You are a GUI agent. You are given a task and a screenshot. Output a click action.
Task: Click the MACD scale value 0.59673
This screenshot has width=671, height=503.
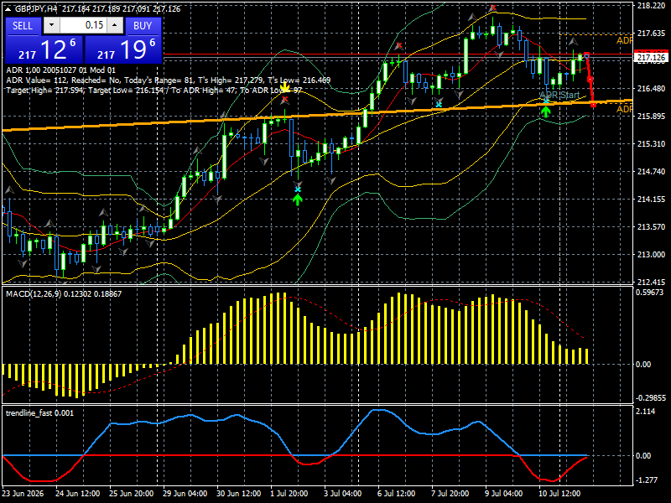click(x=650, y=292)
